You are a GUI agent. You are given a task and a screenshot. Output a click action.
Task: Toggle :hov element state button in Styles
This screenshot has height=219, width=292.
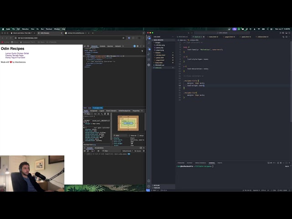coord(95,114)
